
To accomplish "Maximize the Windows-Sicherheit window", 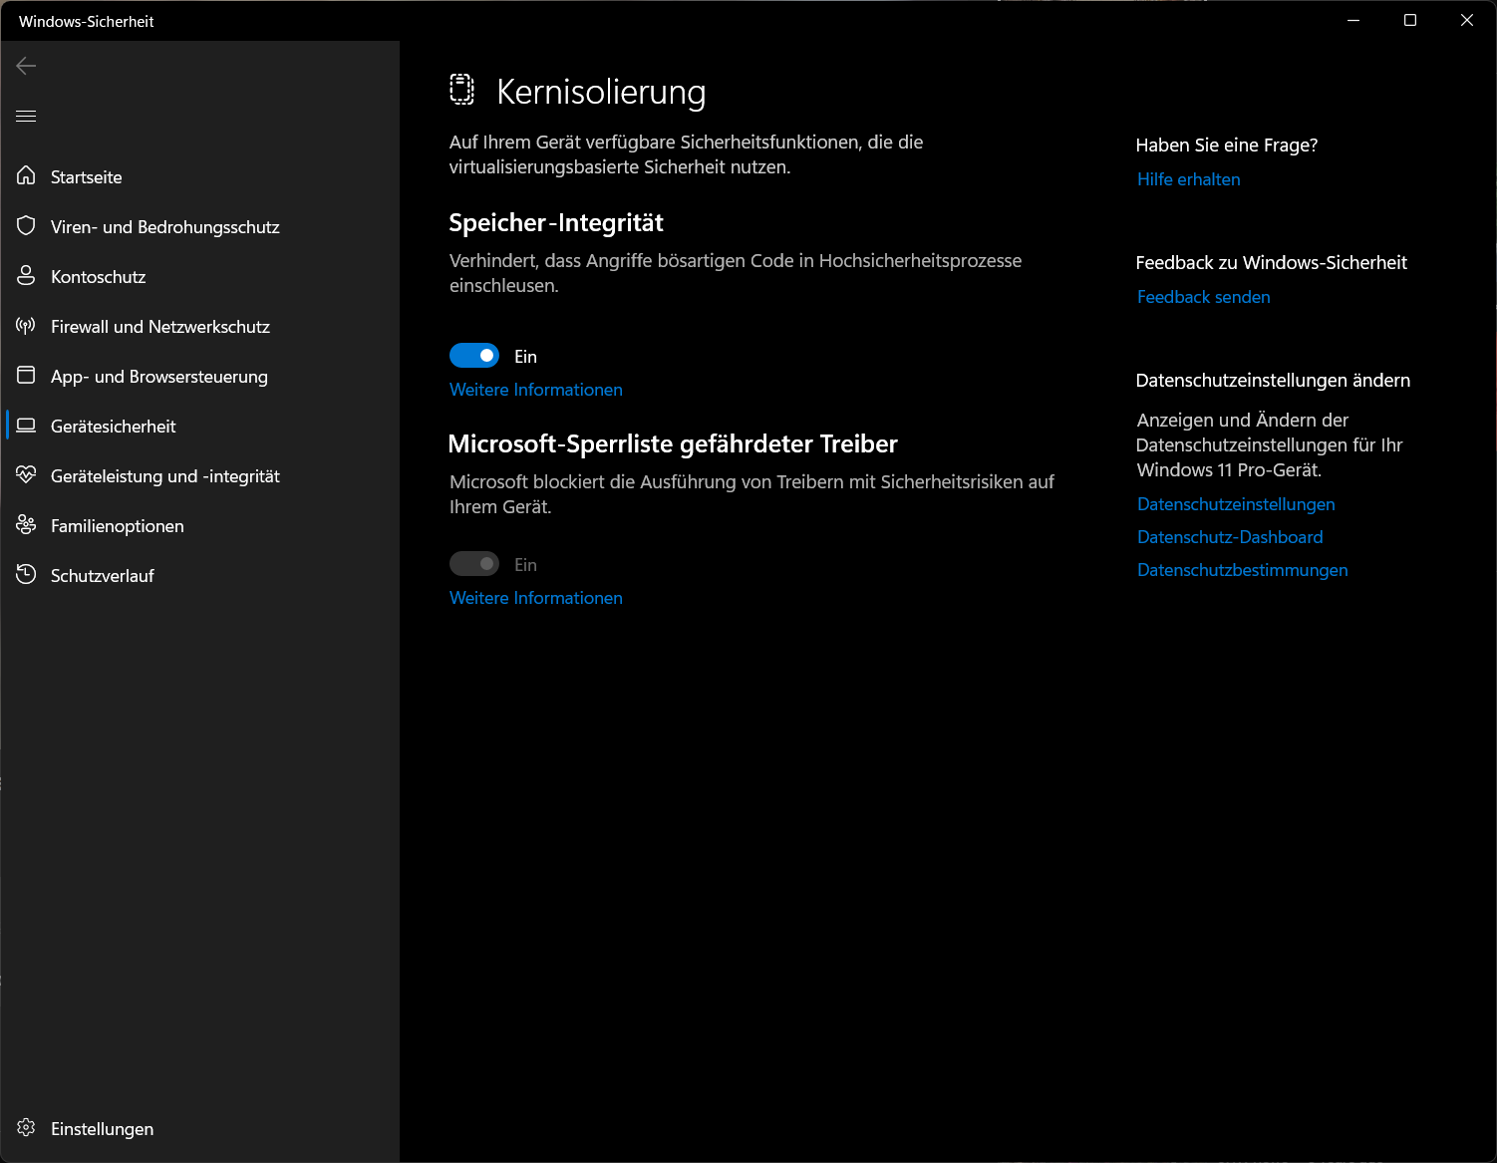I will [x=1410, y=20].
